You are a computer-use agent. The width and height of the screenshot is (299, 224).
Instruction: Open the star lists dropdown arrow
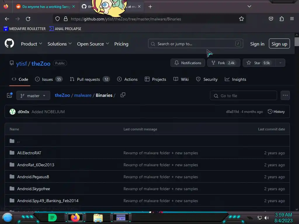click(x=280, y=63)
